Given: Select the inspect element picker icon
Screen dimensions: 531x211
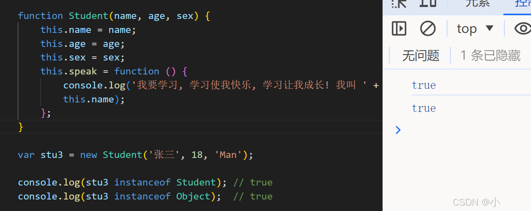Looking at the screenshot, I should [x=399, y=3].
